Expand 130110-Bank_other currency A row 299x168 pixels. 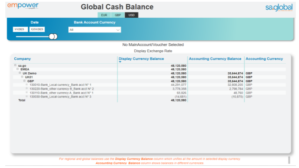[x=27, y=93]
